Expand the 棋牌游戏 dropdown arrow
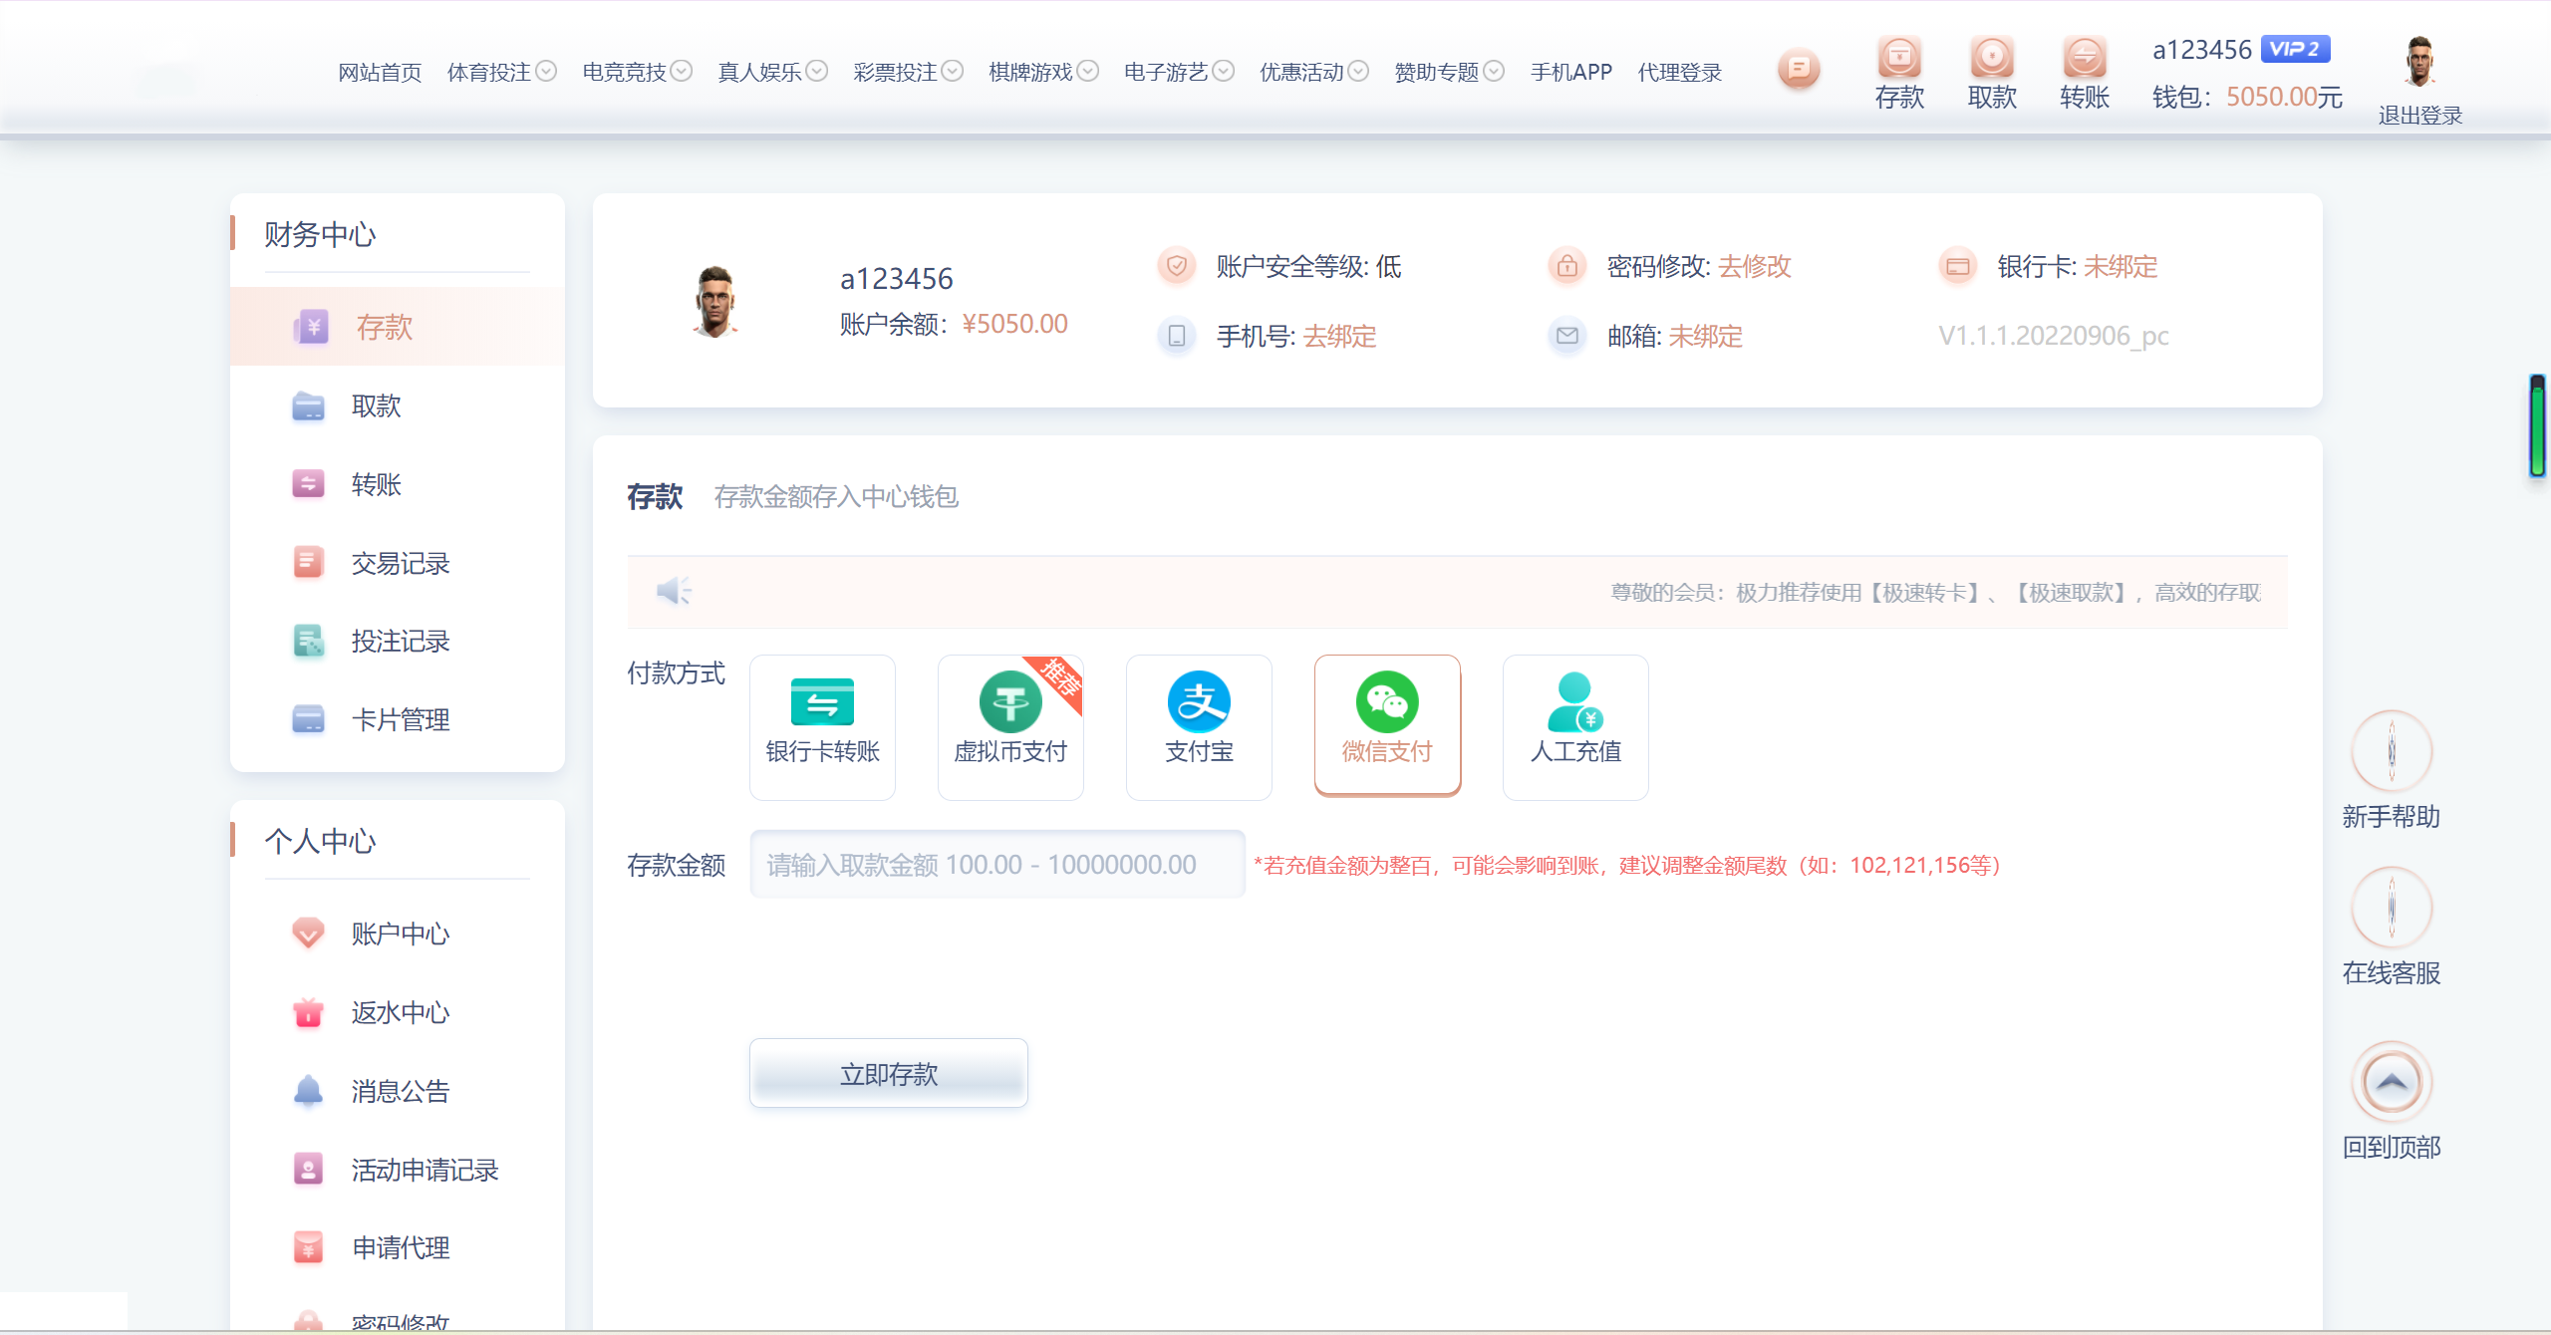This screenshot has width=2551, height=1335. click(x=1088, y=71)
